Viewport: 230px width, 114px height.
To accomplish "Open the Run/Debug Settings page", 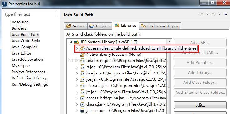I will [30, 84].
